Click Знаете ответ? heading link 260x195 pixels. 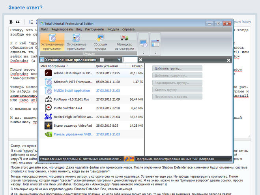pos(25,7)
